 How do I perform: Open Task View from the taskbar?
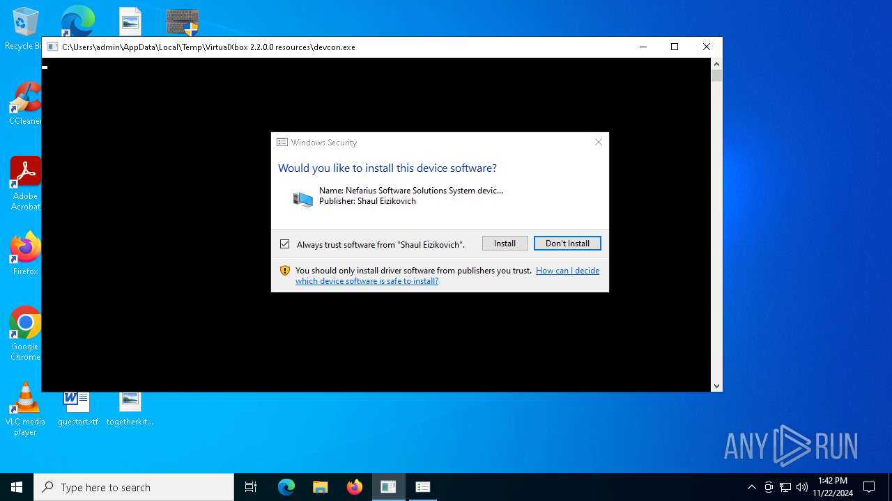(x=251, y=487)
